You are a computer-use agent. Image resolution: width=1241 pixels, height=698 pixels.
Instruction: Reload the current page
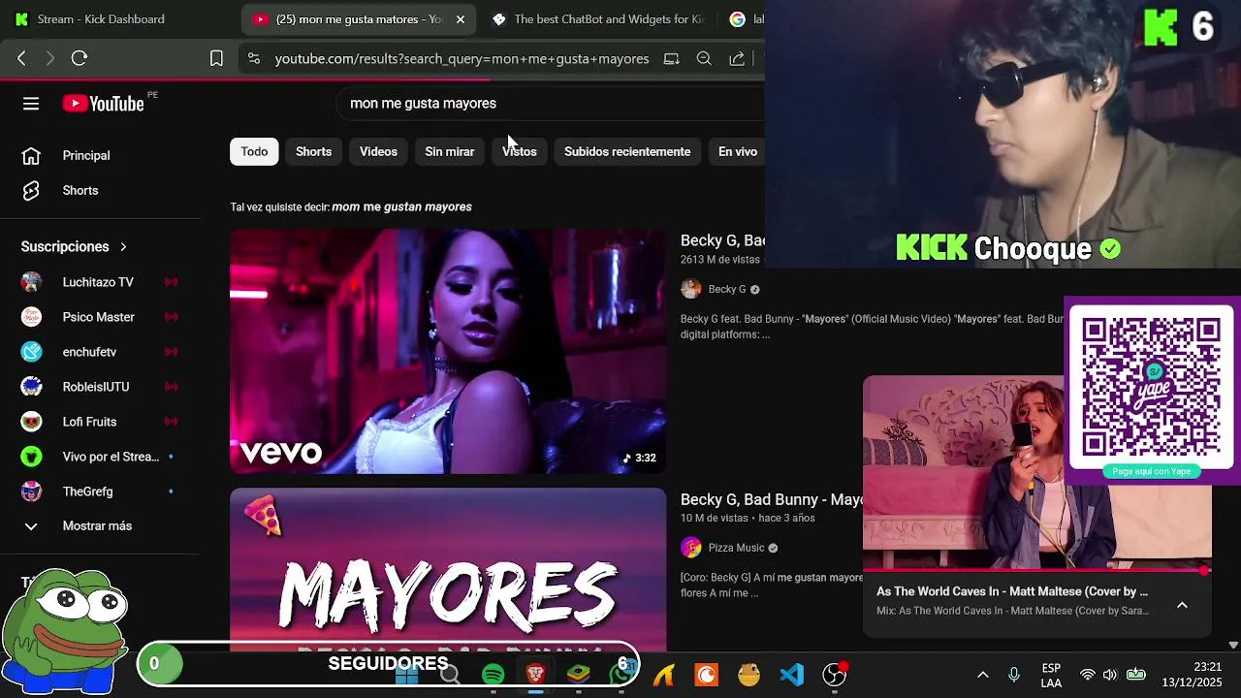(x=80, y=58)
